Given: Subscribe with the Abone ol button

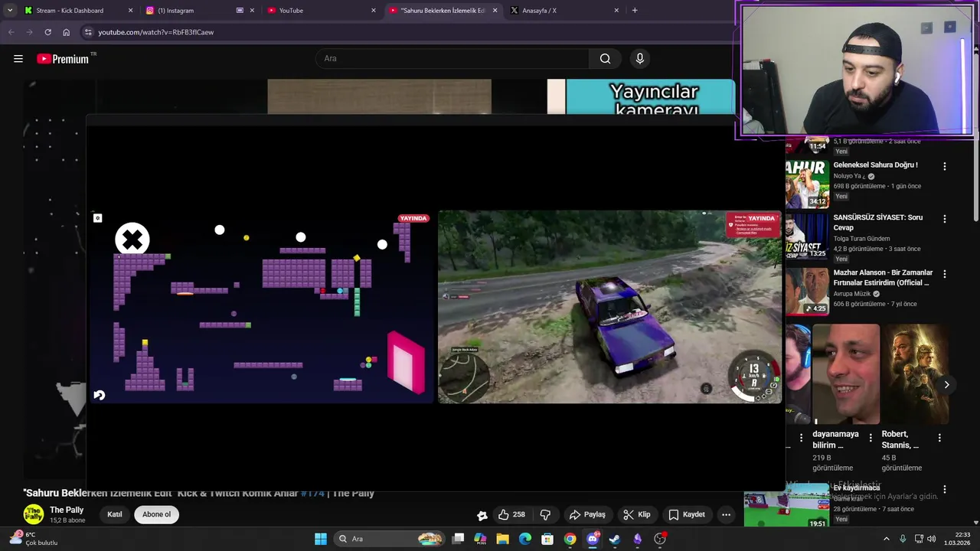Looking at the screenshot, I should tap(156, 514).
